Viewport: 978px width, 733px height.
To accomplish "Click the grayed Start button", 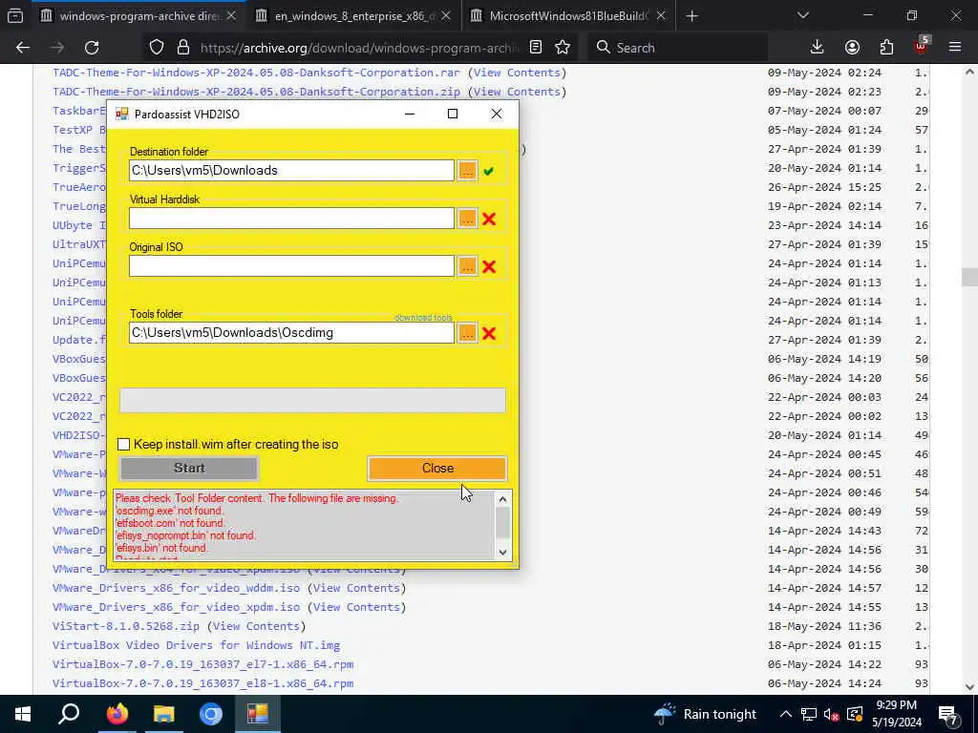I will pos(189,468).
